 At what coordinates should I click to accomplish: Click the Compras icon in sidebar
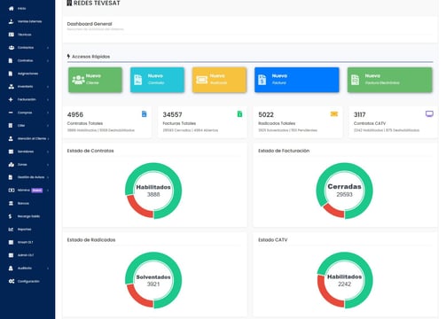(11, 113)
